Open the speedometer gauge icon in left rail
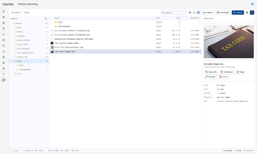257x154 pixels. pyautogui.click(x=4, y=74)
